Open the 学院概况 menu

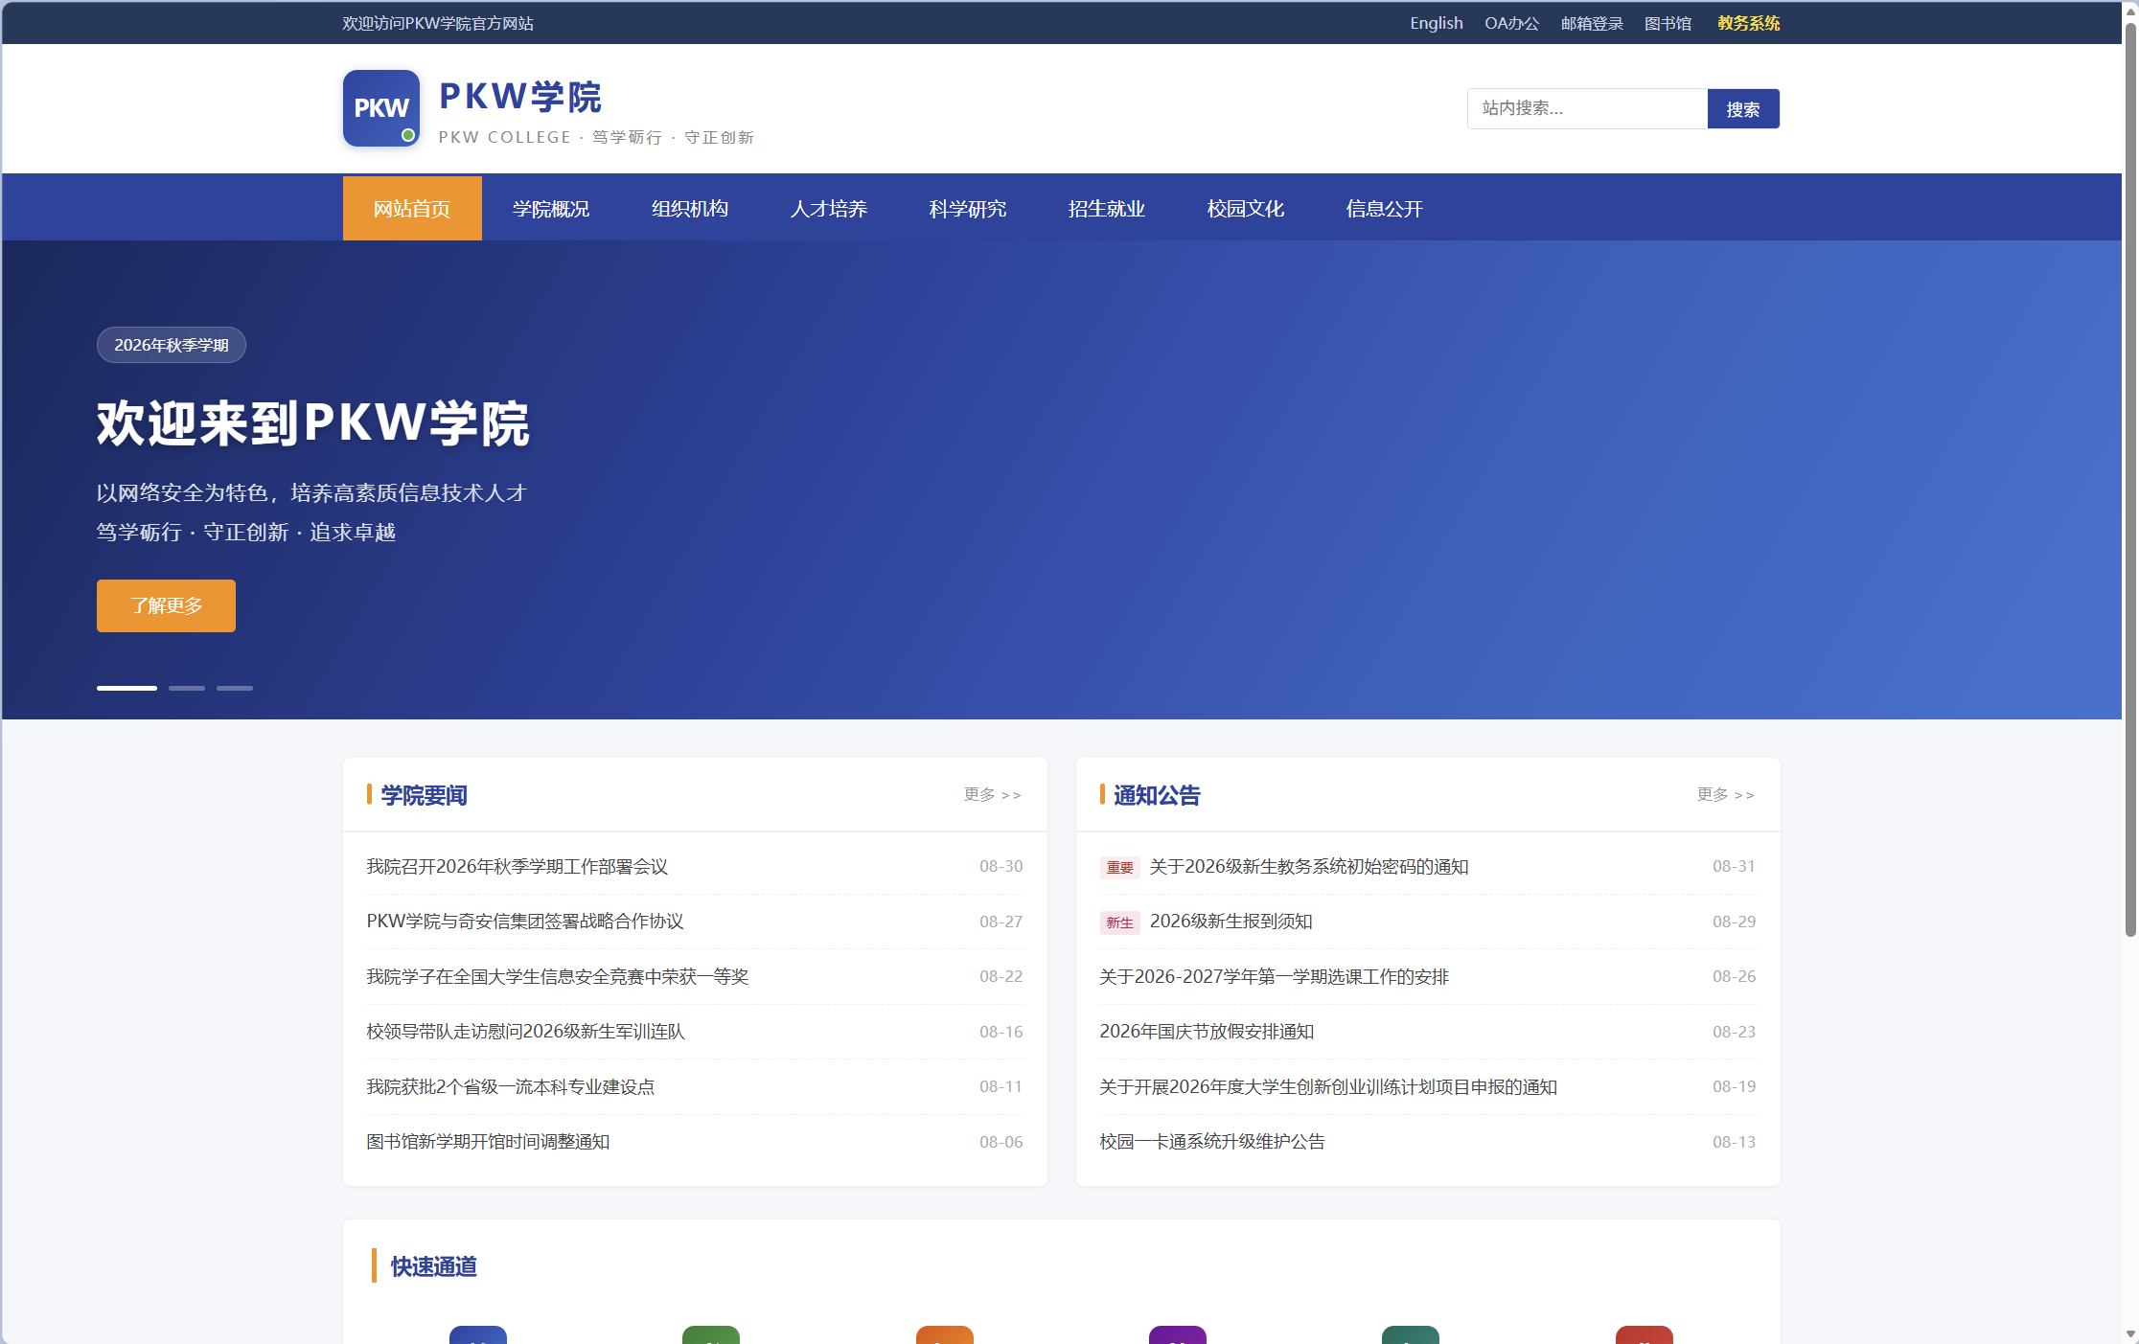[551, 208]
